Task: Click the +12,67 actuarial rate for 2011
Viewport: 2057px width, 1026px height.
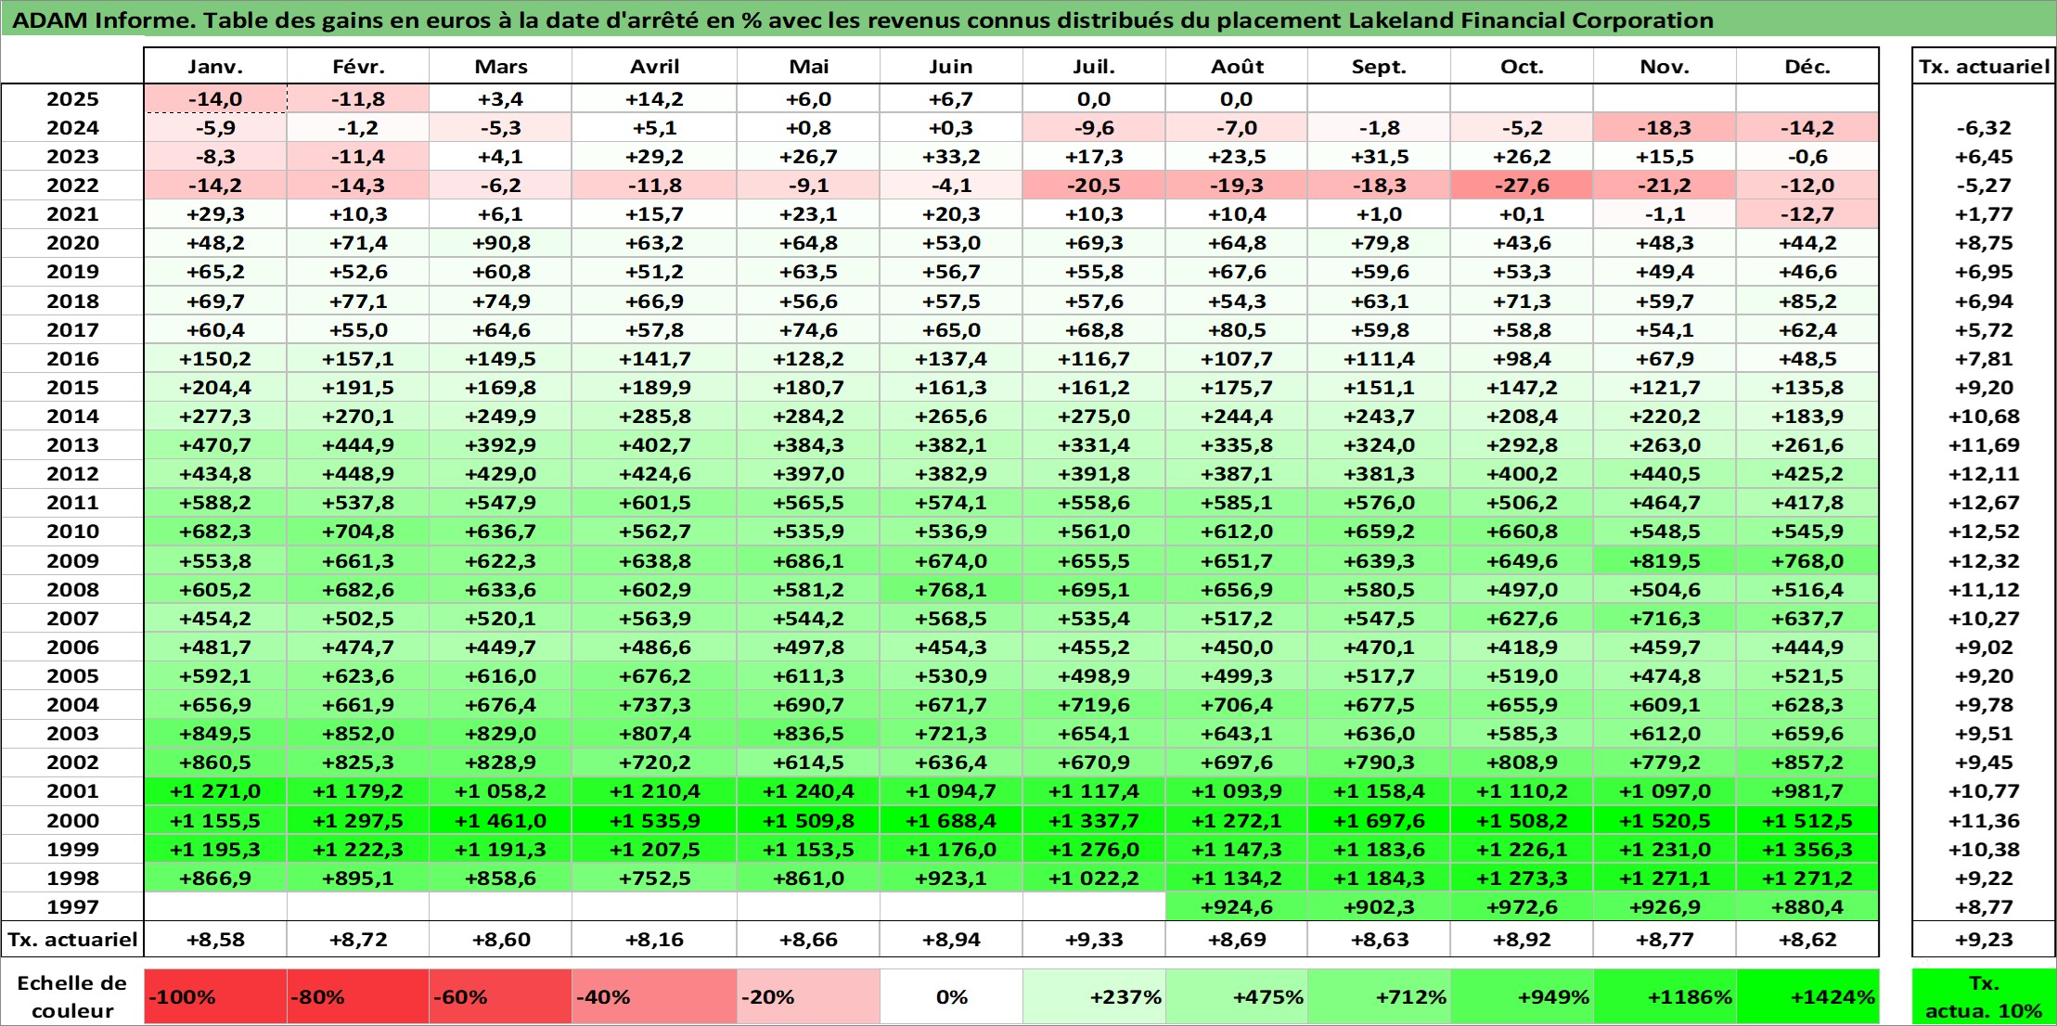Action: pos(1984,503)
